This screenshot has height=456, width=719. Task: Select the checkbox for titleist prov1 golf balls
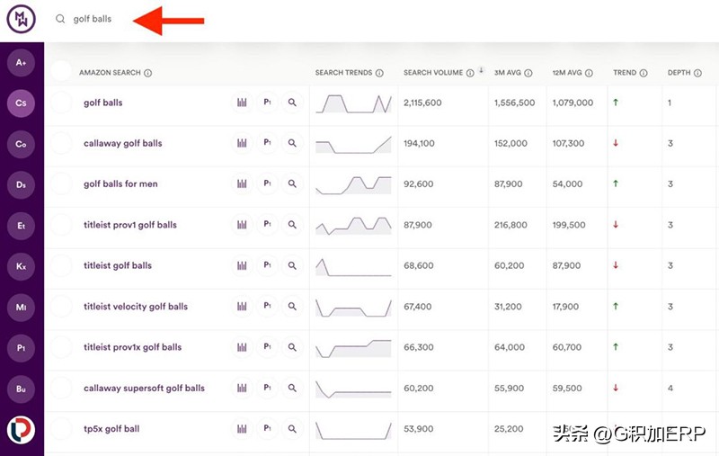(61, 224)
